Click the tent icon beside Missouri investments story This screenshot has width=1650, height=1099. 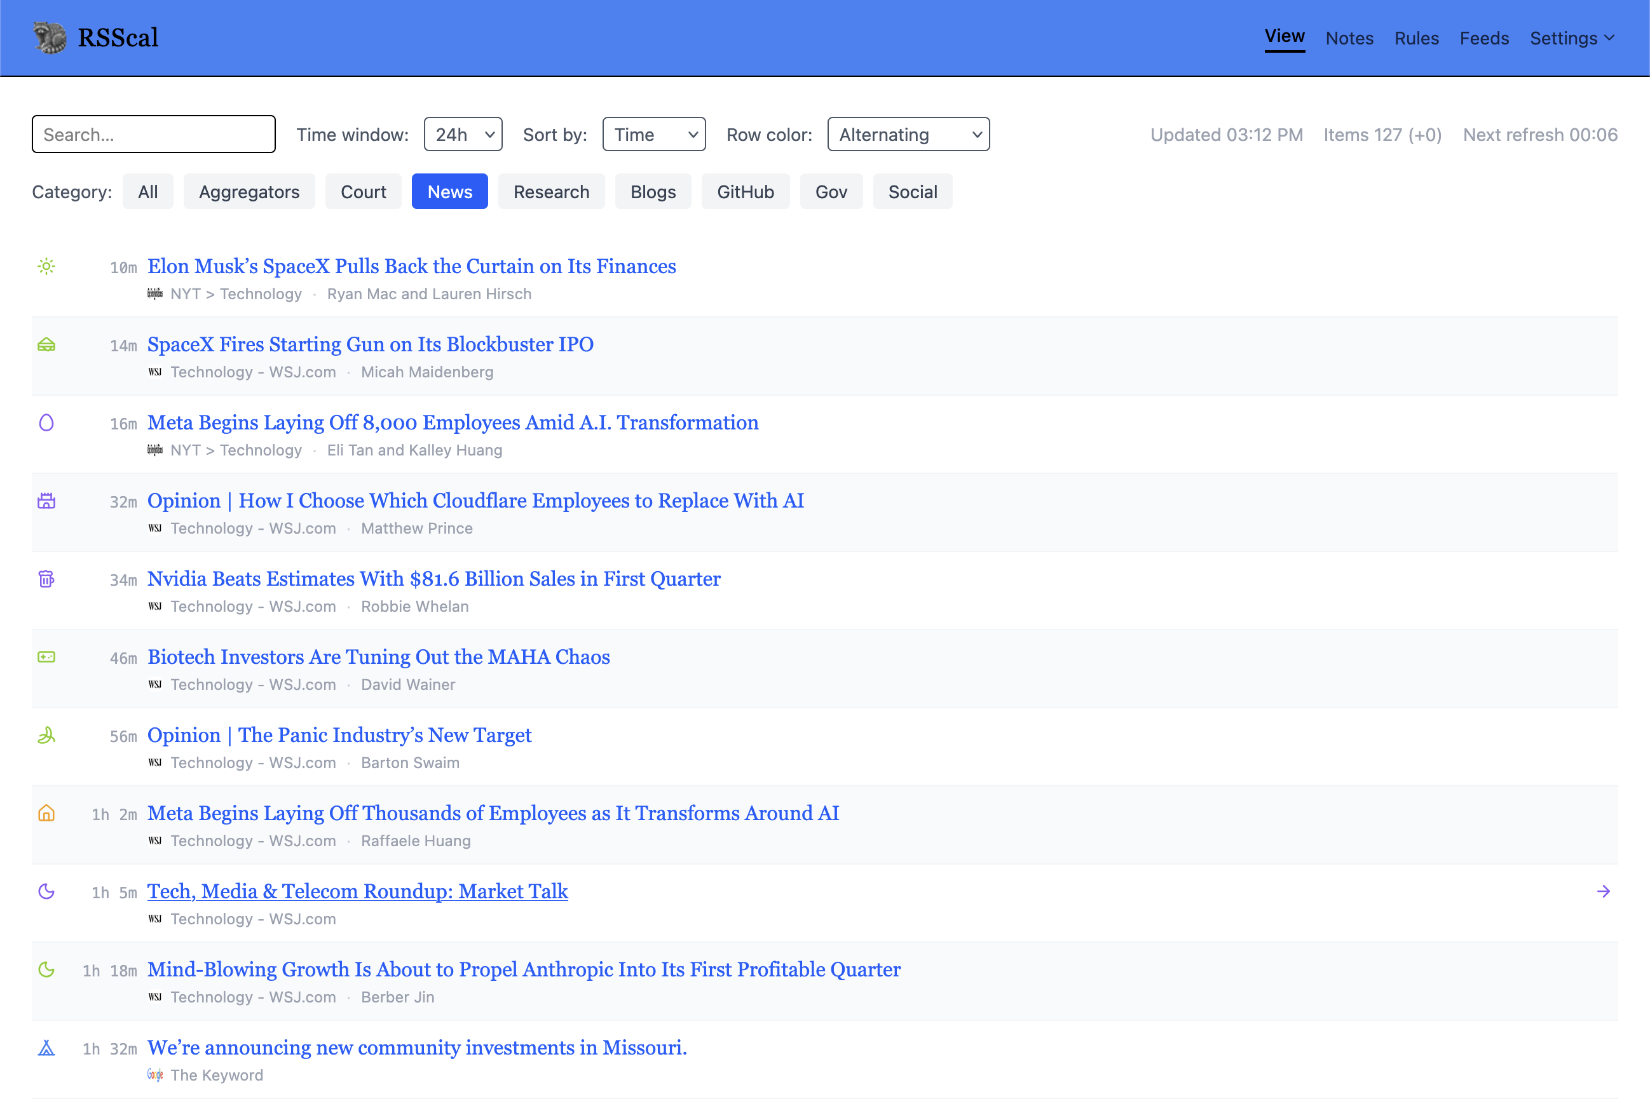46,1048
